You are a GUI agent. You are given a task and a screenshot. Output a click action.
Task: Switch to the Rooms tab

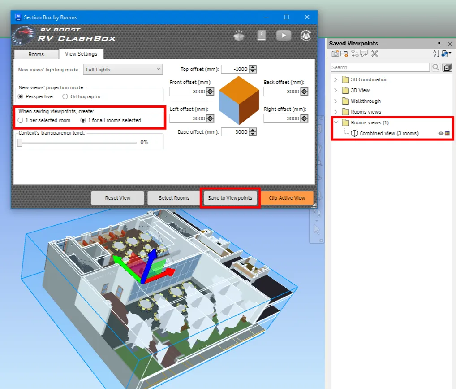(36, 54)
